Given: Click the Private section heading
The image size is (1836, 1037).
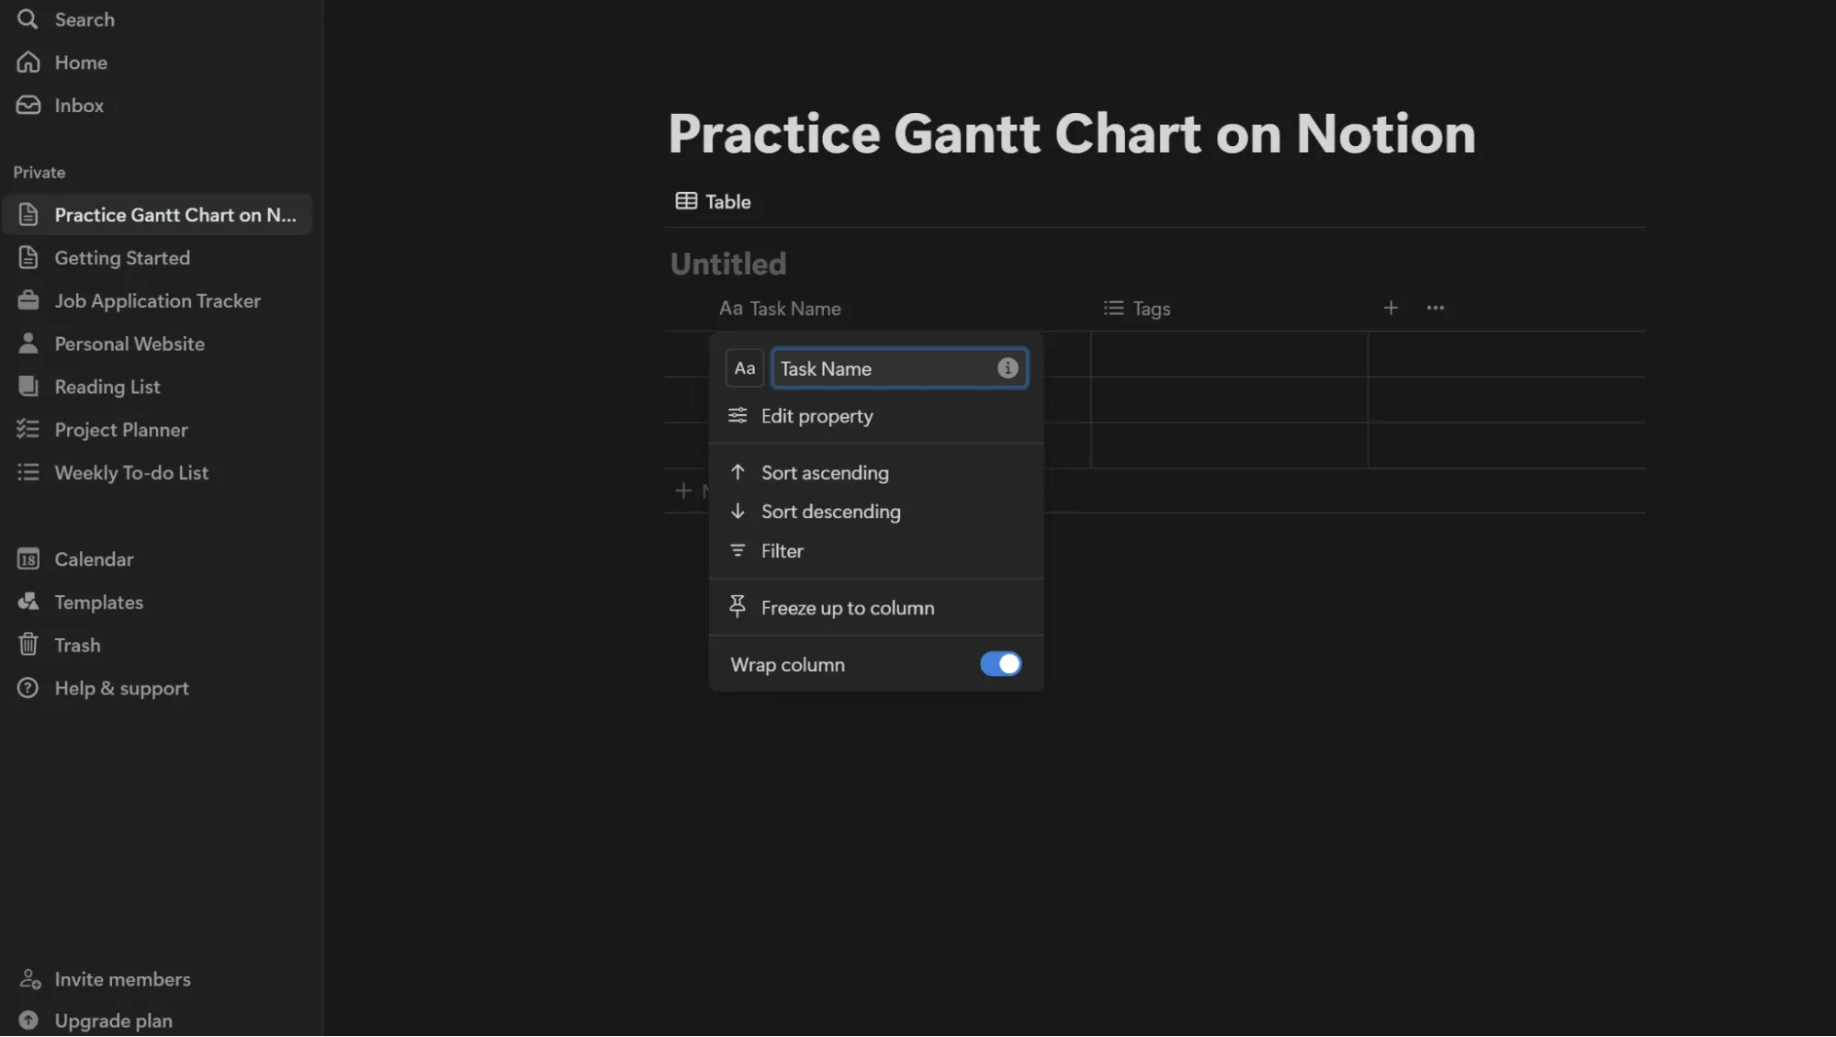Looking at the screenshot, I should click(39, 173).
